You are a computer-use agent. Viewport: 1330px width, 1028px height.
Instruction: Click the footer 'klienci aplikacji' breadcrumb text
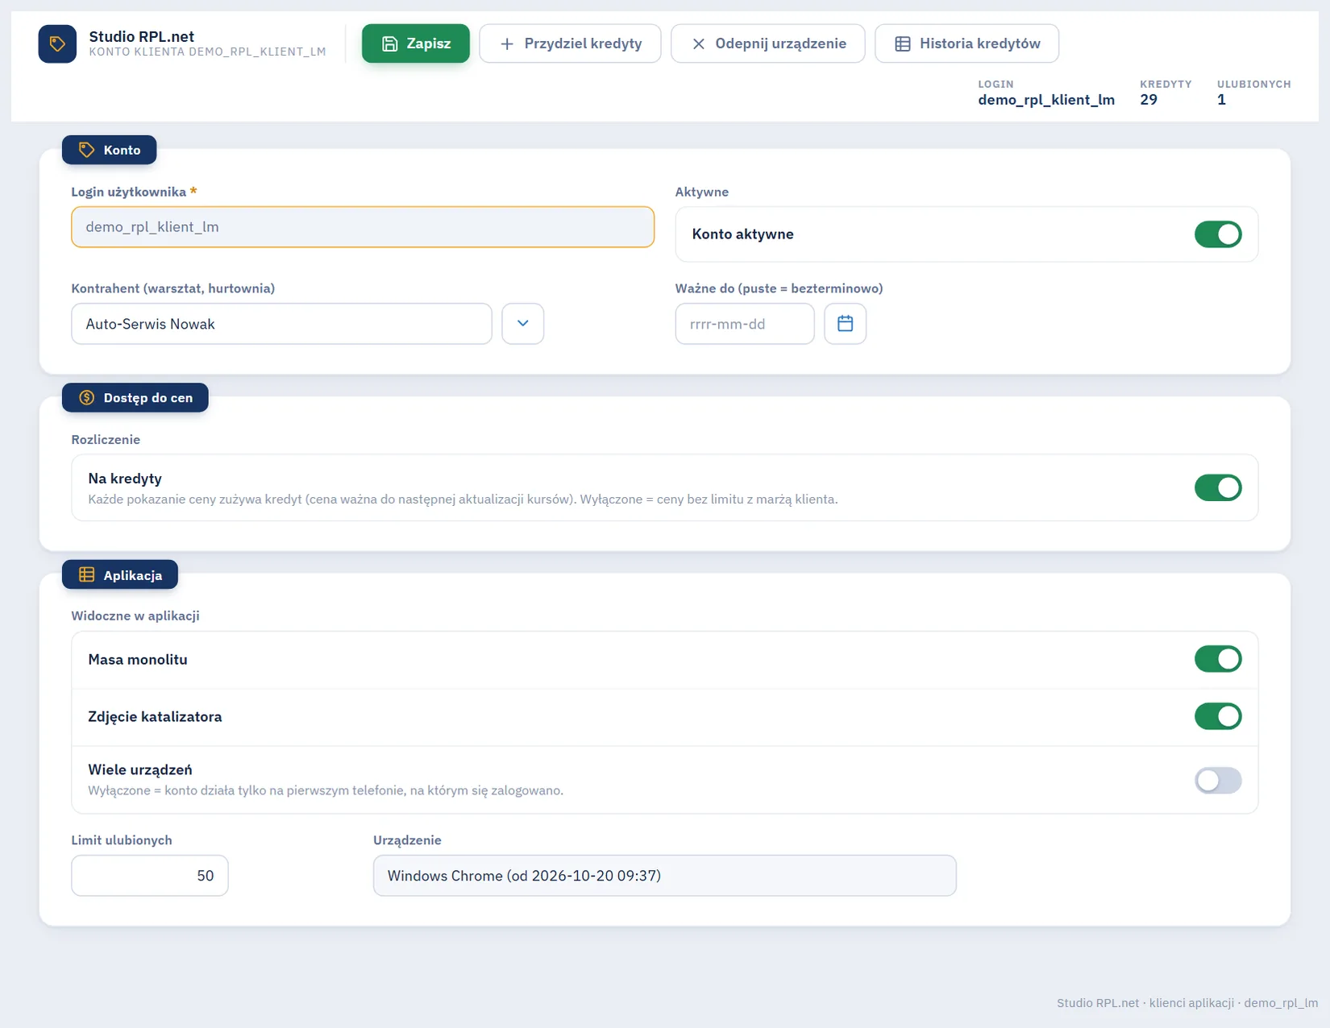(x=1191, y=1003)
